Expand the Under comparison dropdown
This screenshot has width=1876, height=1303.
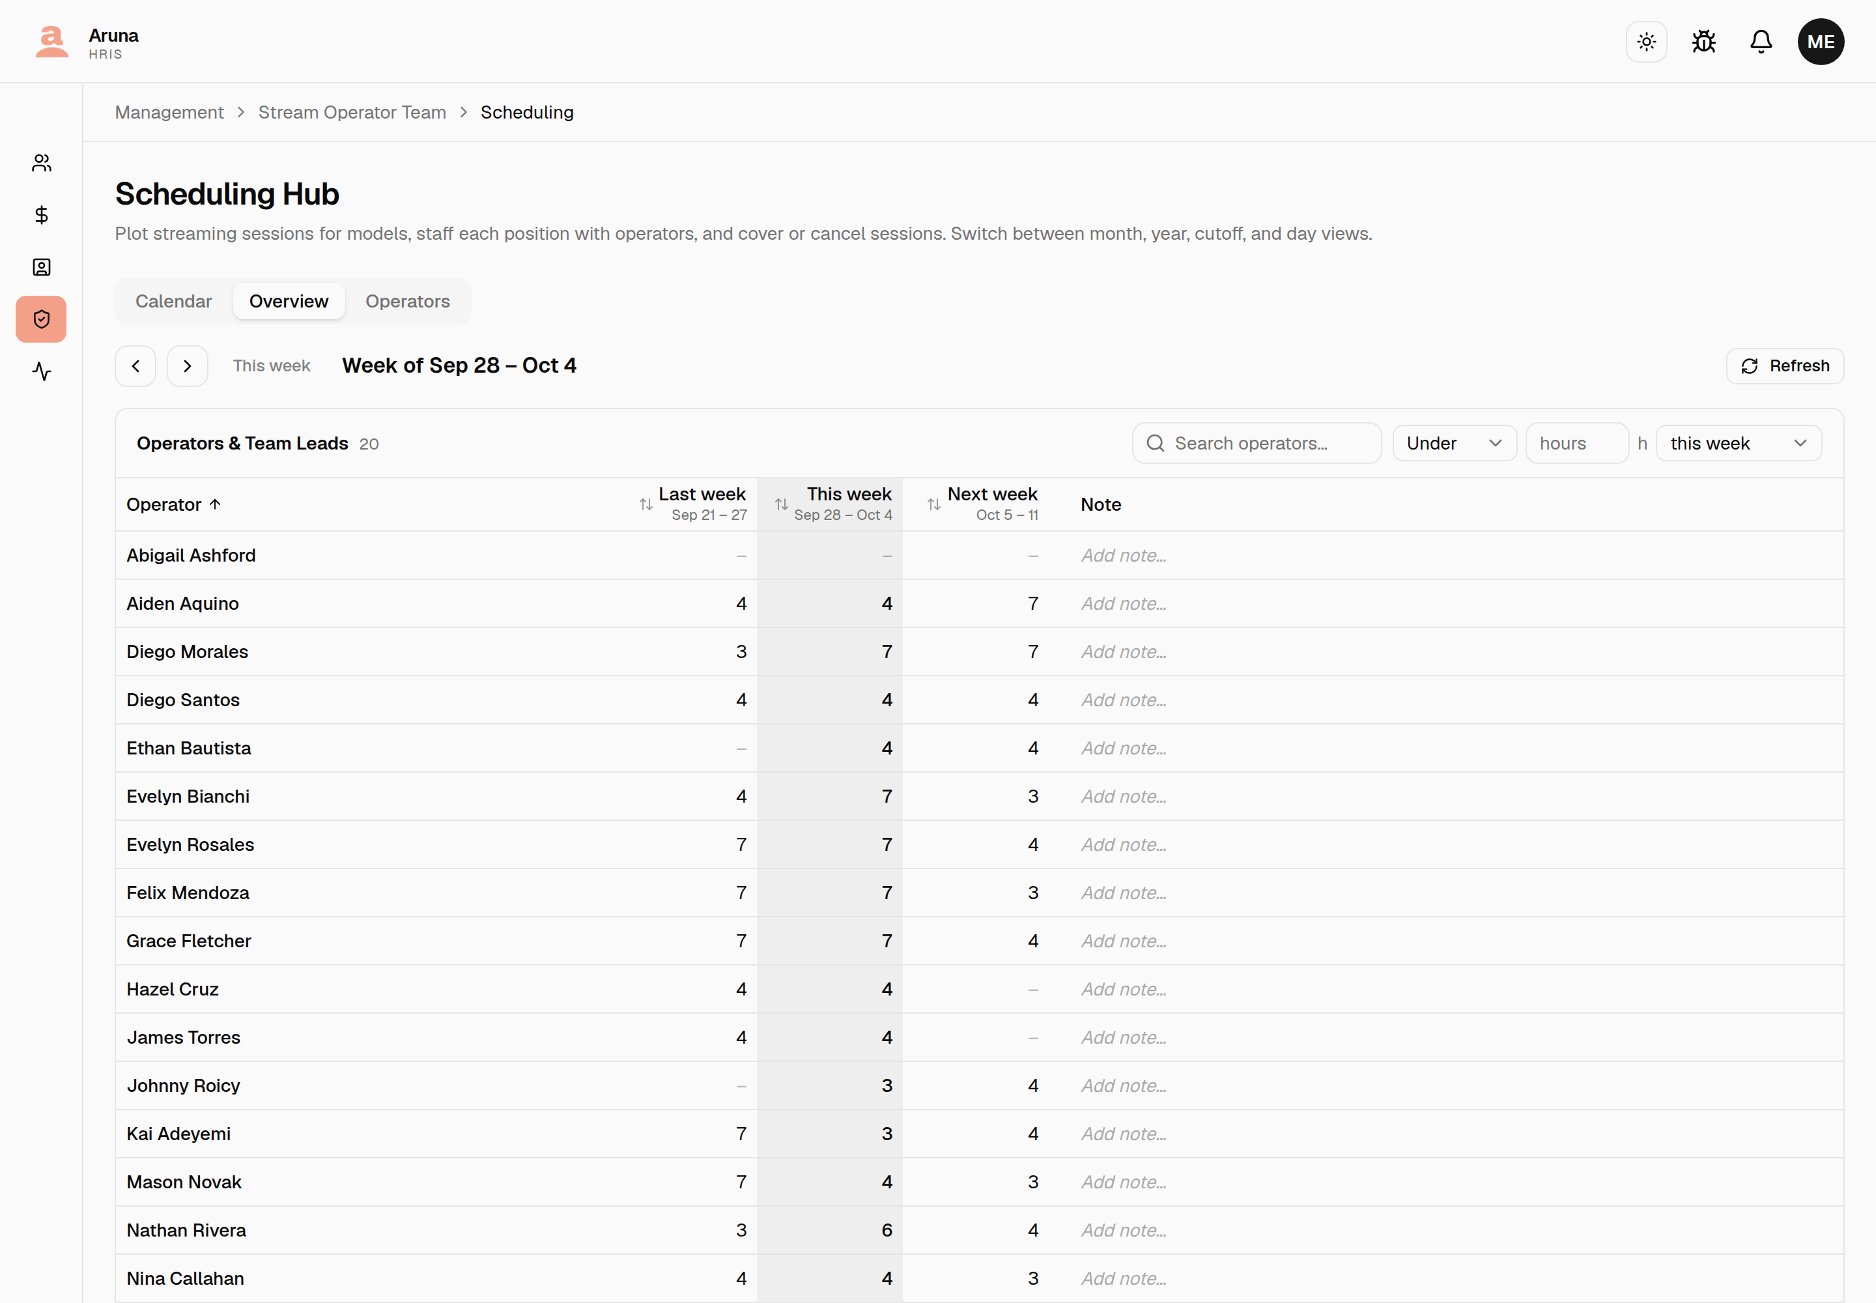[x=1454, y=443]
